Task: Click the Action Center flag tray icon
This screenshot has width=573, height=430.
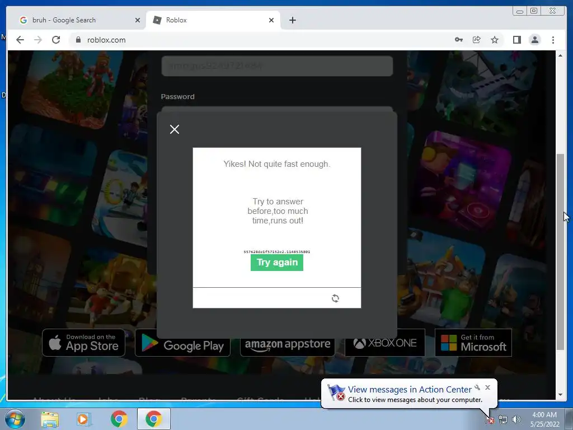Action: click(489, 420)
